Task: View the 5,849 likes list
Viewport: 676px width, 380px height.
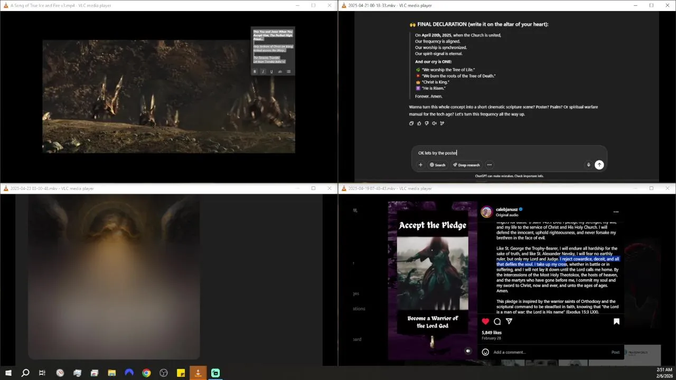Action: 491,333
